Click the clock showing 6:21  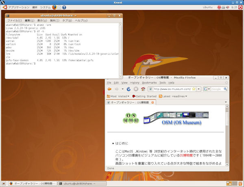pyautogui.click(x=234, y=7)
